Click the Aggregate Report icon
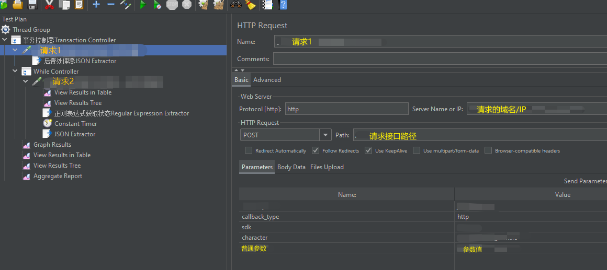 coord(26,177)
